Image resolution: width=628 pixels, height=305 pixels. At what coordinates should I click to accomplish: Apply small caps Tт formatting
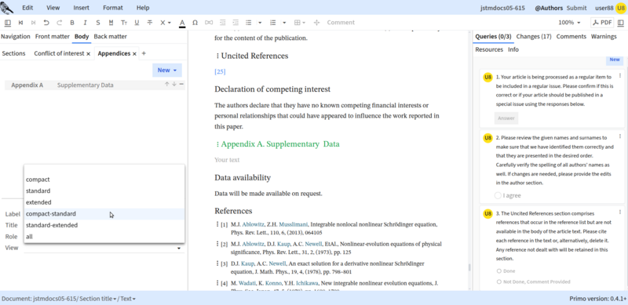[x=124, y=23]
